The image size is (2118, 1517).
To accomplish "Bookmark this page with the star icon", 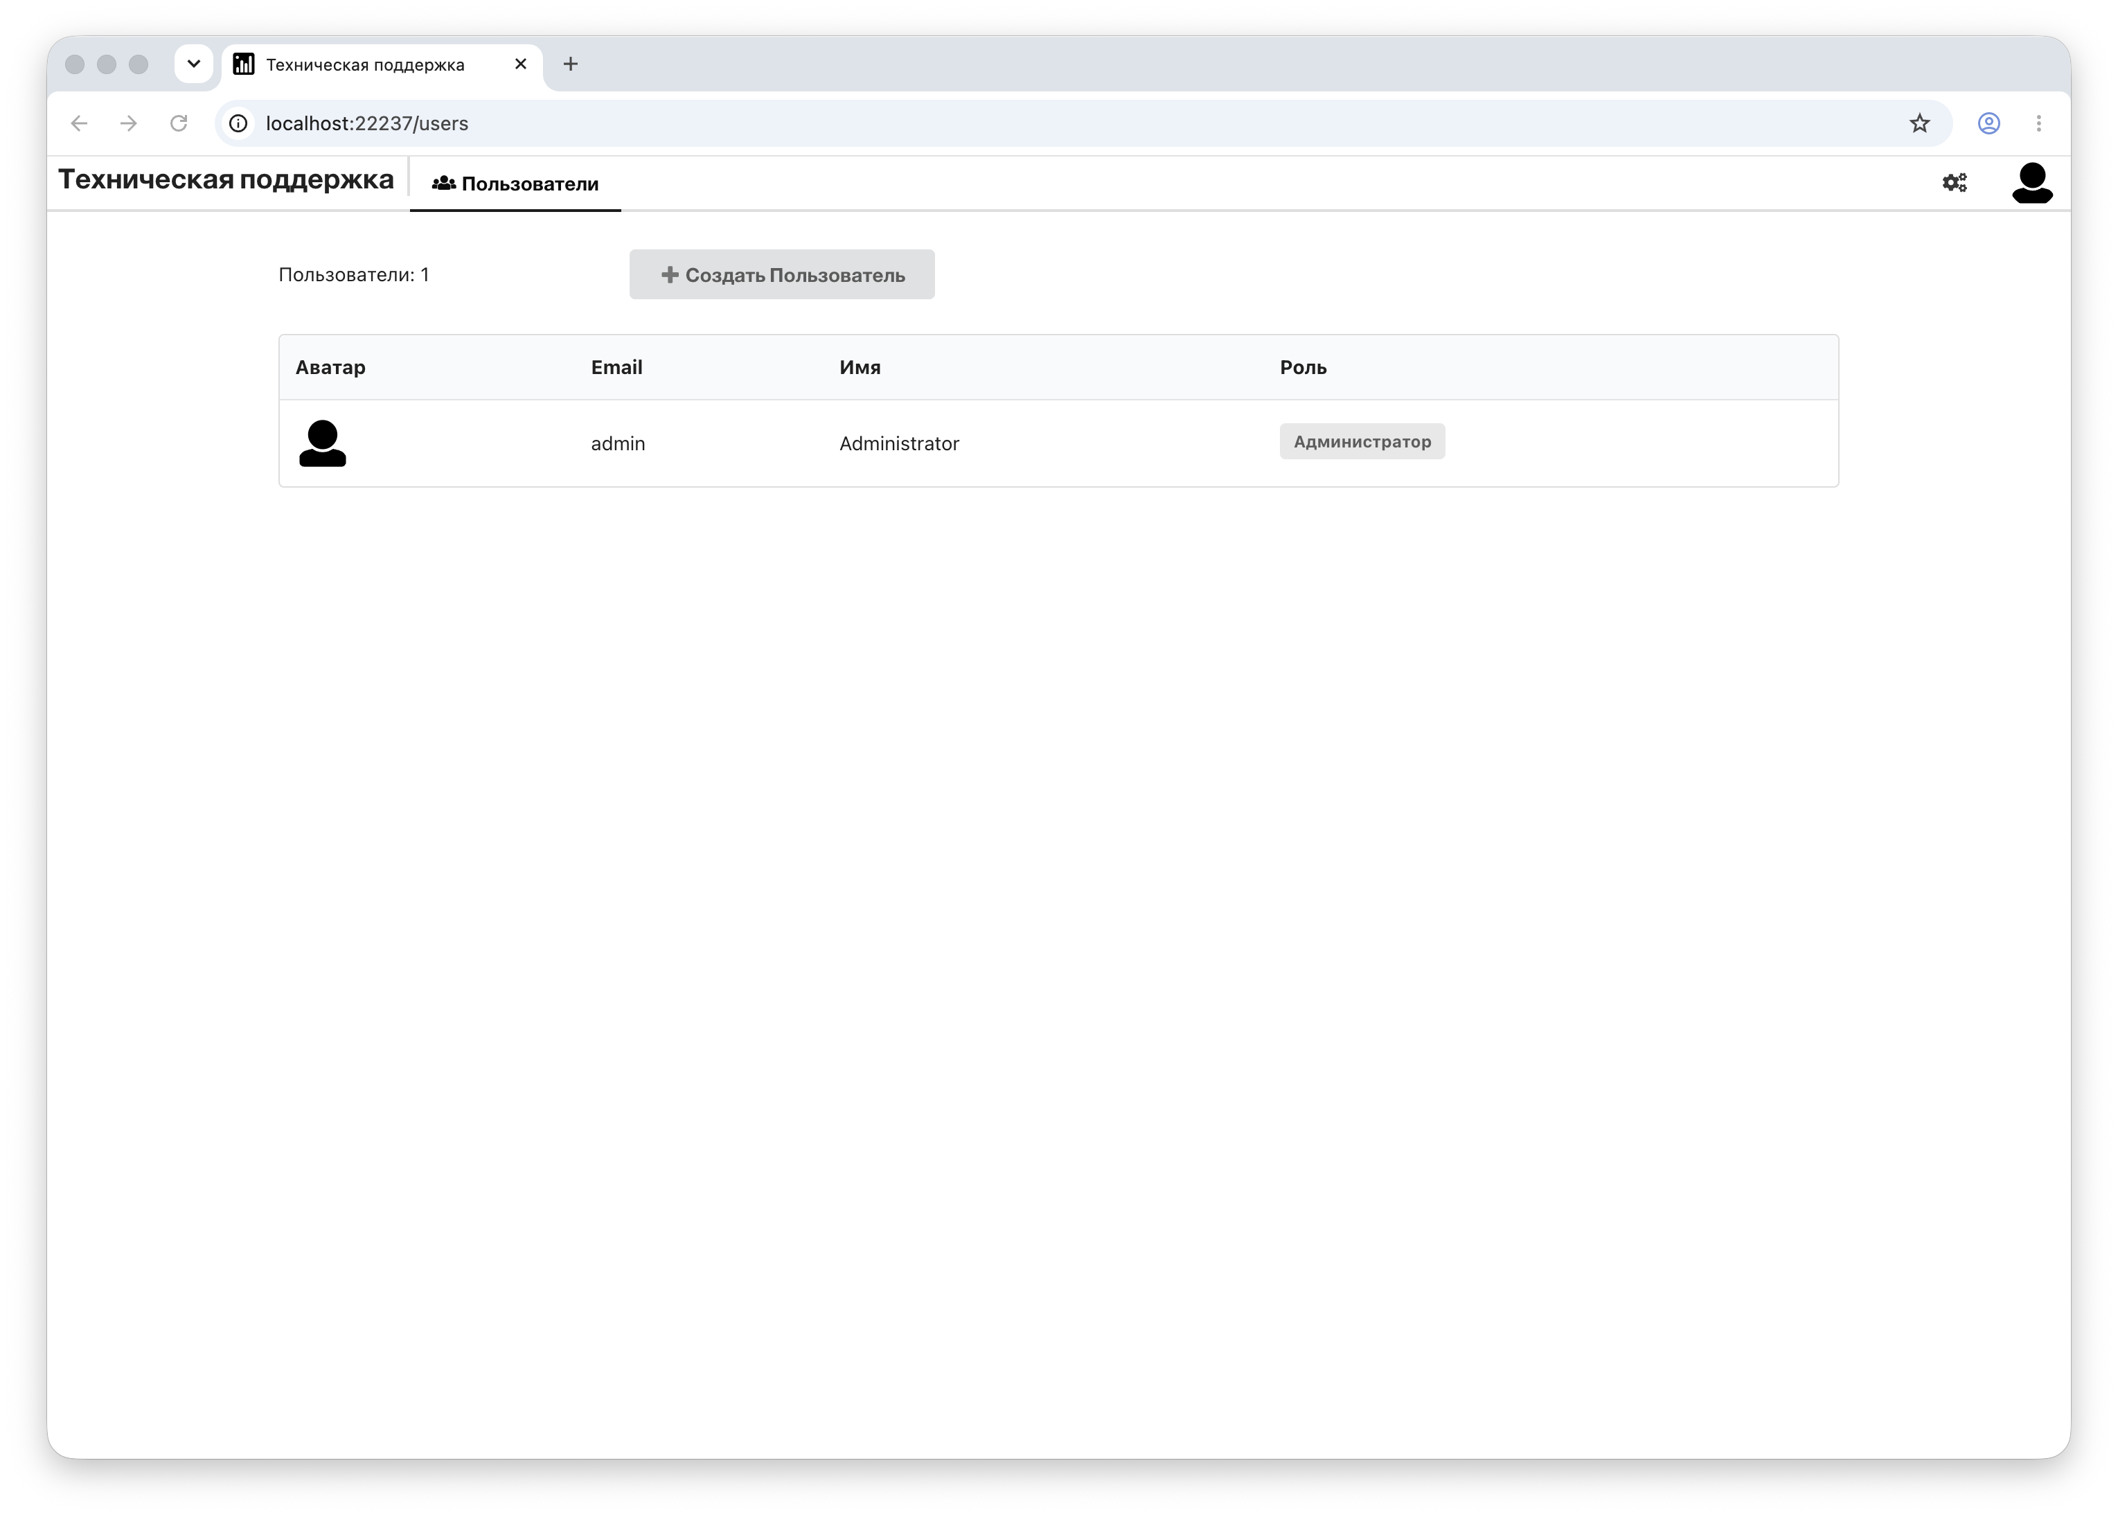I will click(1918, 123).
